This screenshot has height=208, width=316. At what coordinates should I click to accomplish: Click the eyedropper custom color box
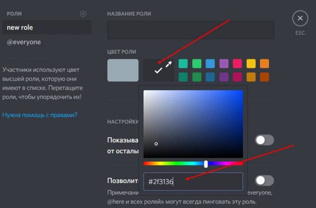(x=158, y=70)
